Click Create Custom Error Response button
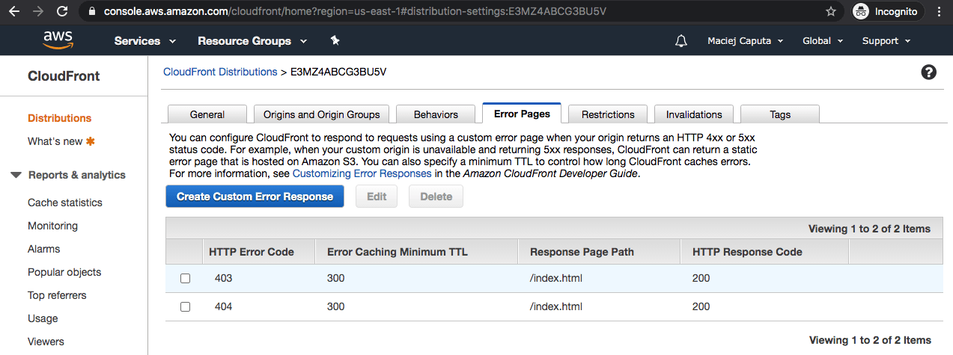953x355 pixels. [255, 197]
